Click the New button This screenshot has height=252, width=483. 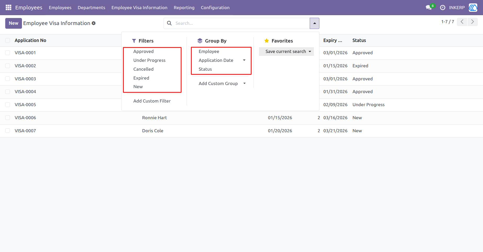14,23
